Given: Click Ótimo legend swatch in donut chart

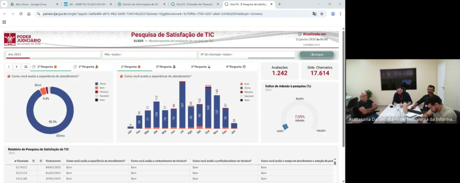Looking at the screenshot, I should (x=96, y=84).
